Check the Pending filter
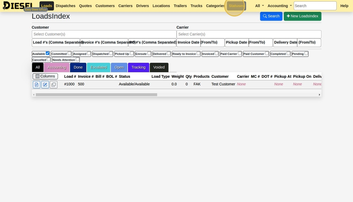353x202 pixels. (306, 53)
